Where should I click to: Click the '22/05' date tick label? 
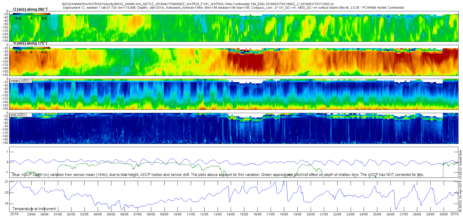[x=337, y=214]
